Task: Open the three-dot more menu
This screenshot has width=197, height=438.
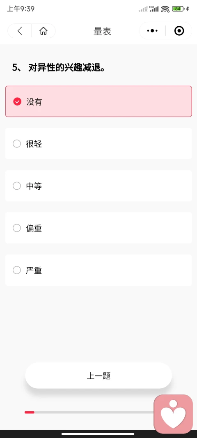Action: 152,31
